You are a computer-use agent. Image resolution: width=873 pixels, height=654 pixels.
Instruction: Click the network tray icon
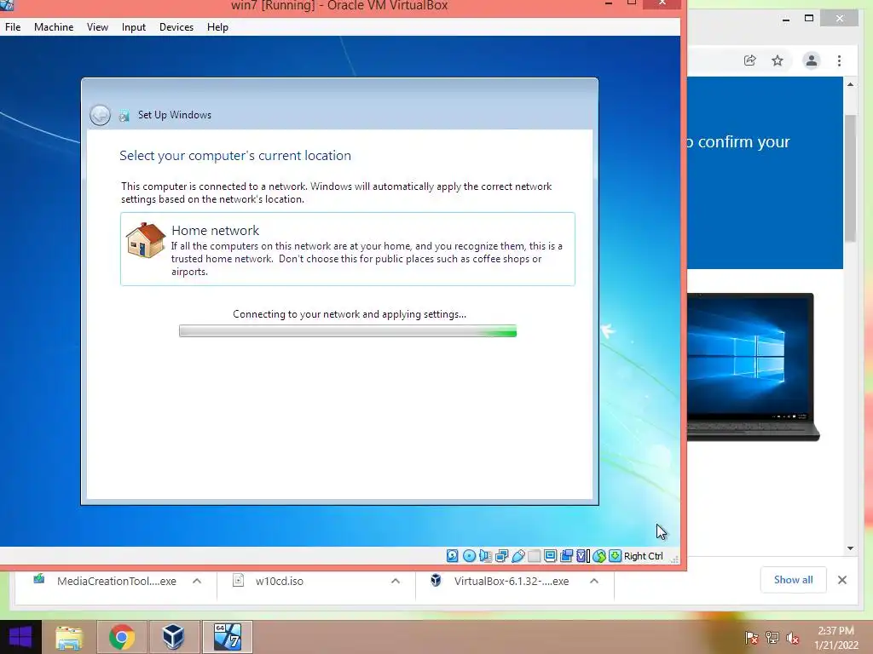(772, 637)
